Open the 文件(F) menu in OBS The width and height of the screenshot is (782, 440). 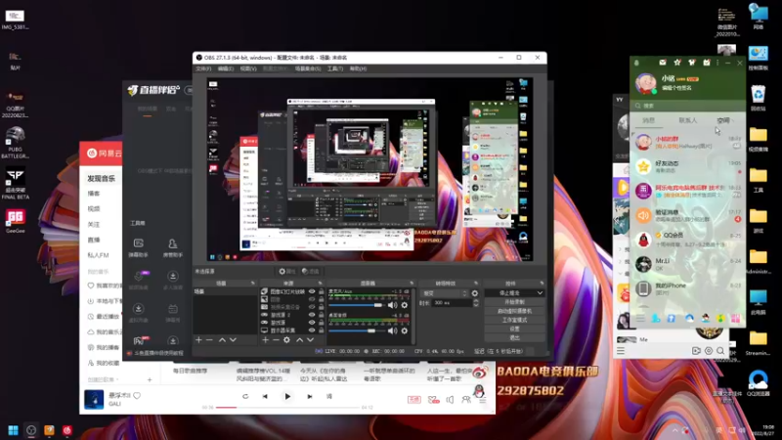(x=203, y=68)
